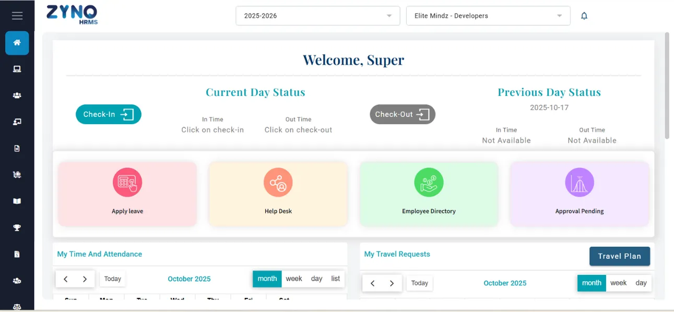
Task: Open the Employee Directory card icon
Action: (x=429, y=182)
